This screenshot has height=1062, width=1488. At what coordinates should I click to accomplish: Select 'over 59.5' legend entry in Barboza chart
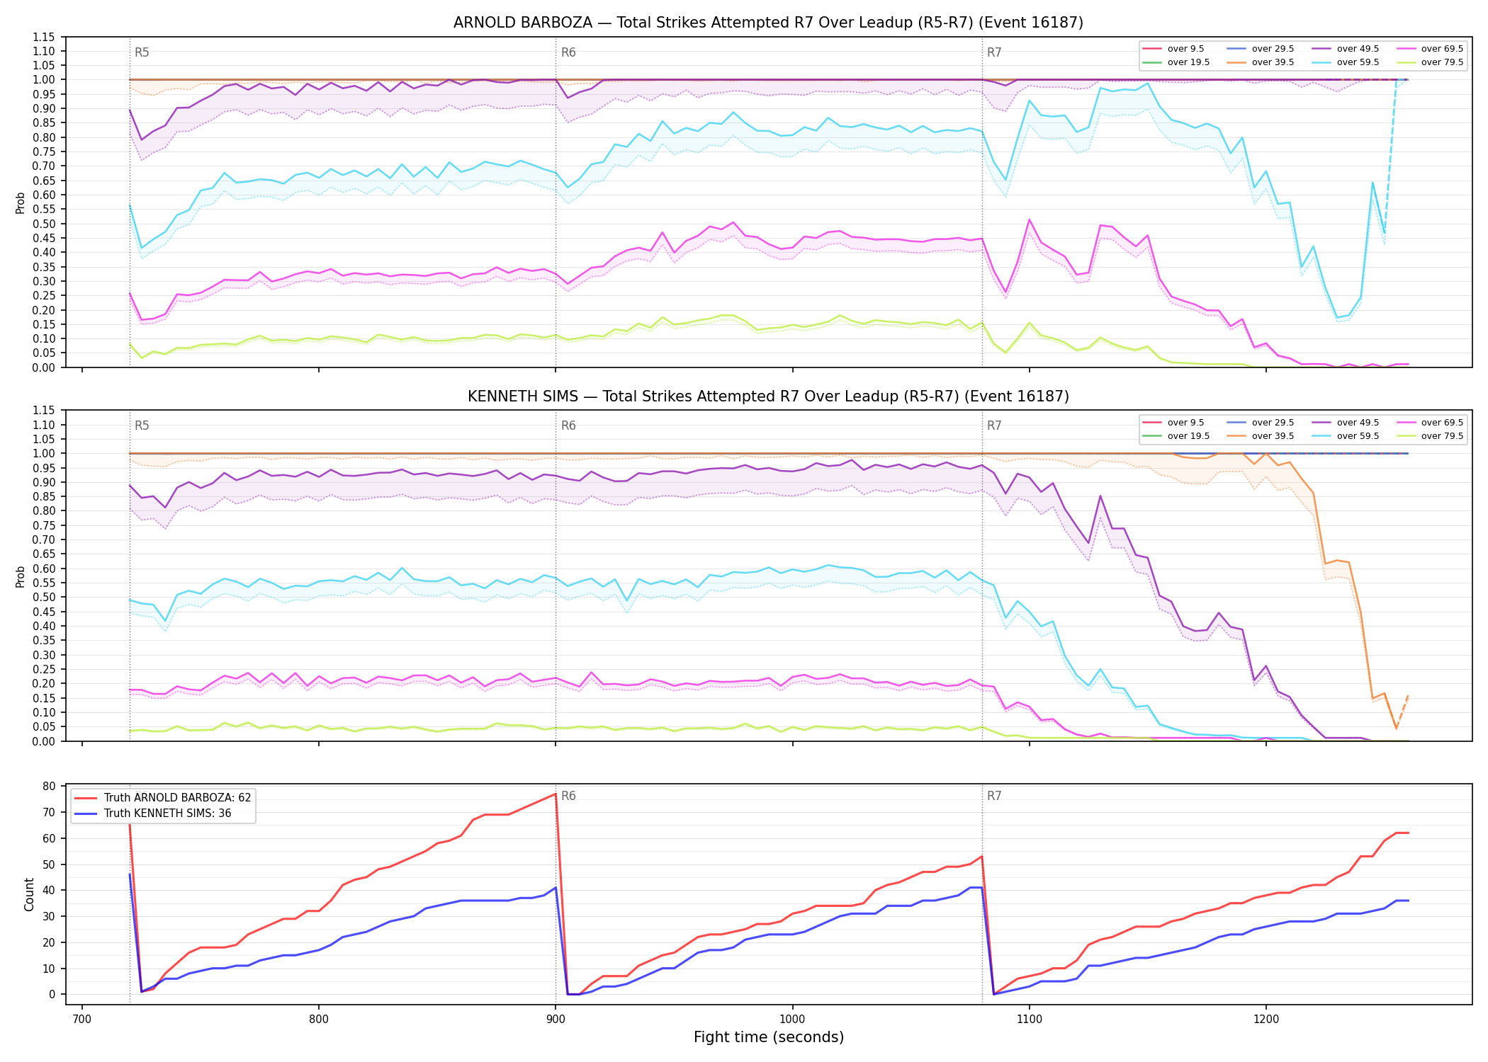(1346, 62)
